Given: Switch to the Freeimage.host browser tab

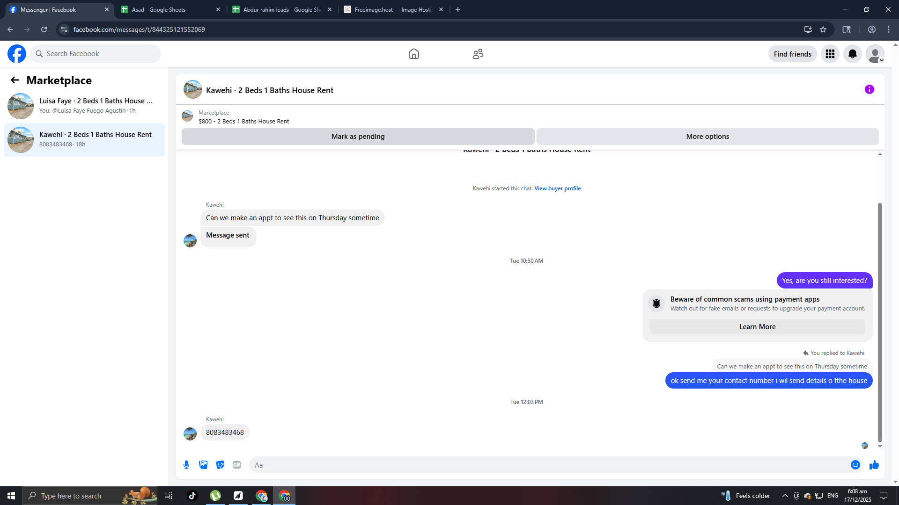Looking at the screenshot, I should [392, 9].
